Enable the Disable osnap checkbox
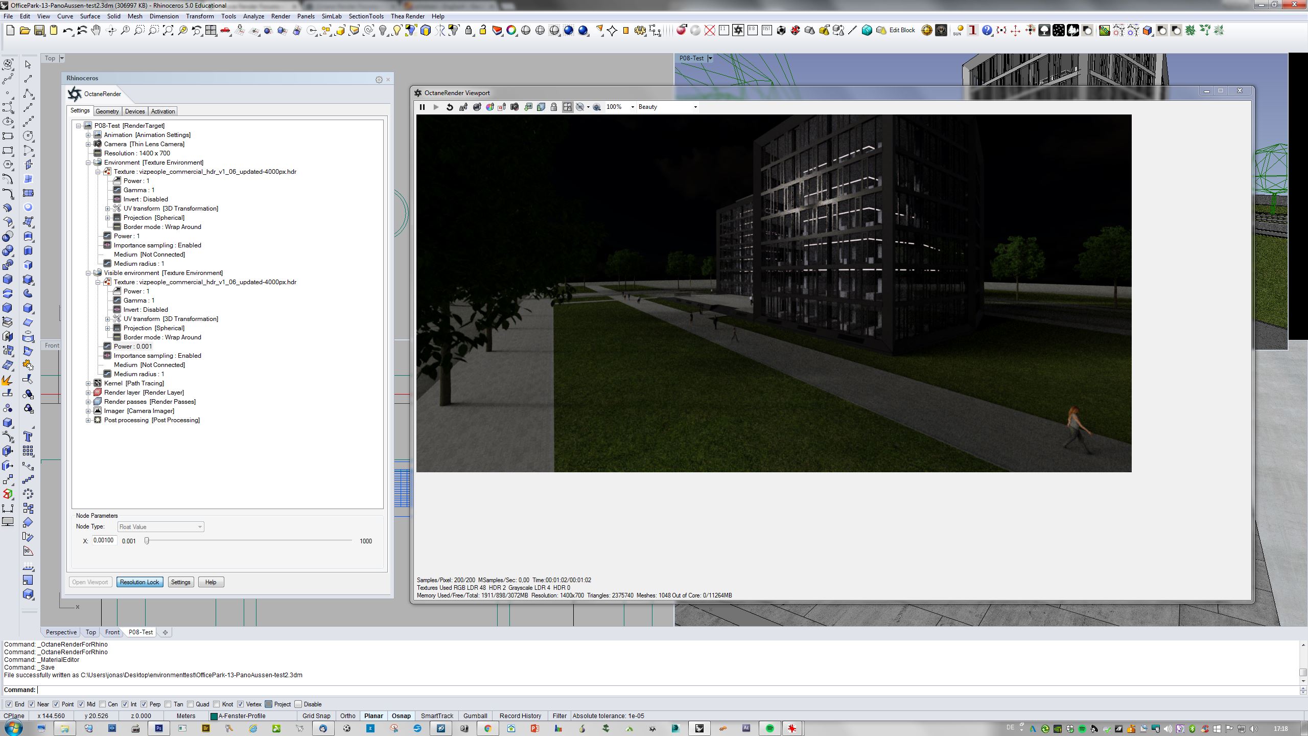This screenshot has width=1308, height=736. click(x=298, y=704)
